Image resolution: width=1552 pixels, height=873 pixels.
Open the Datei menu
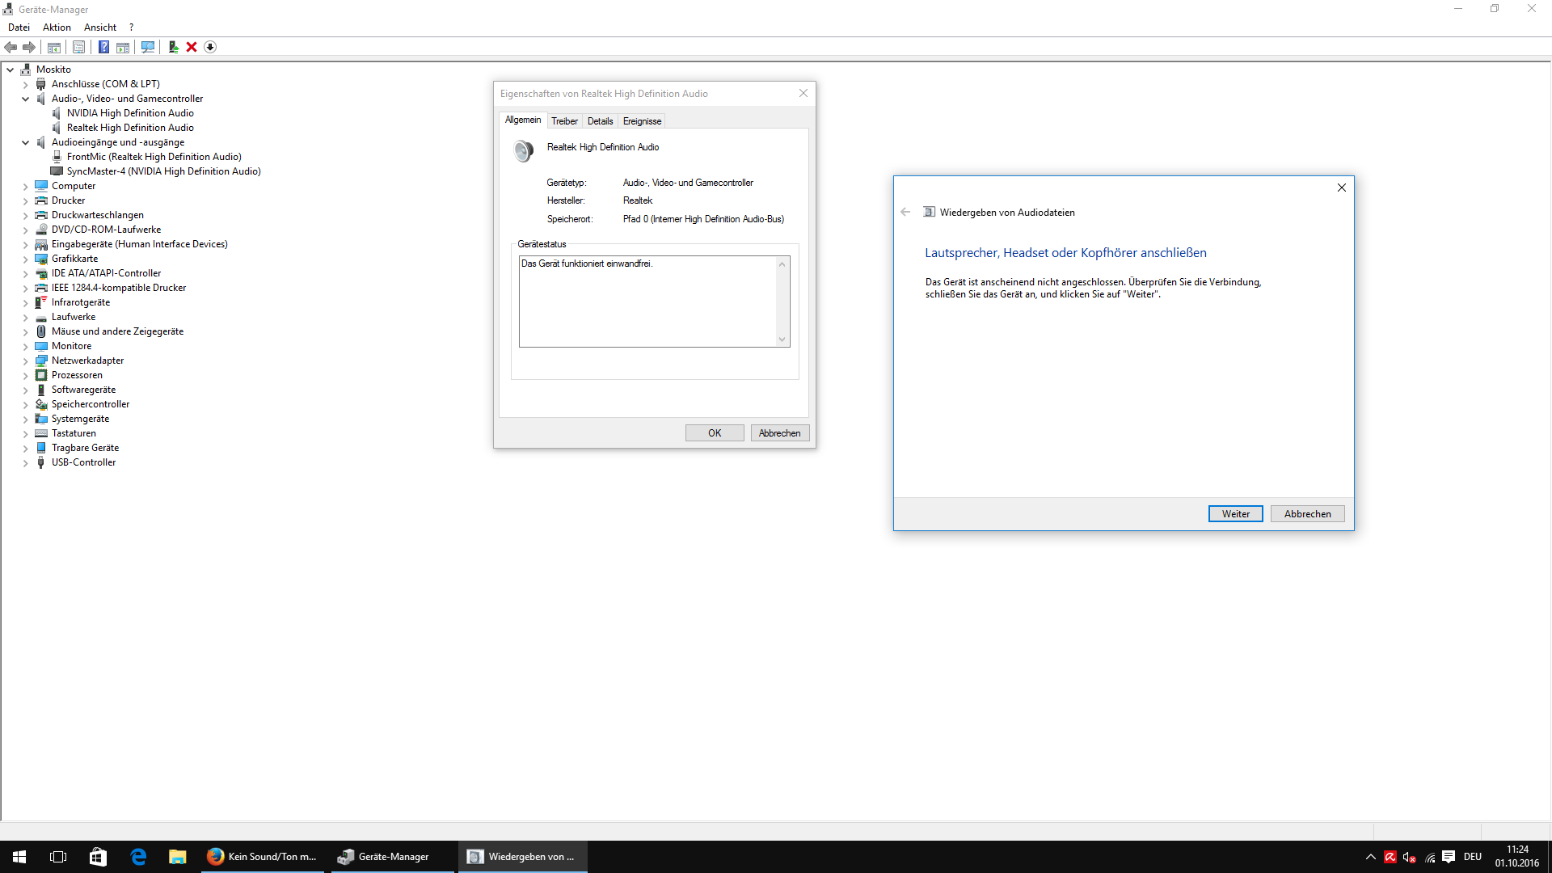(19, 27)
